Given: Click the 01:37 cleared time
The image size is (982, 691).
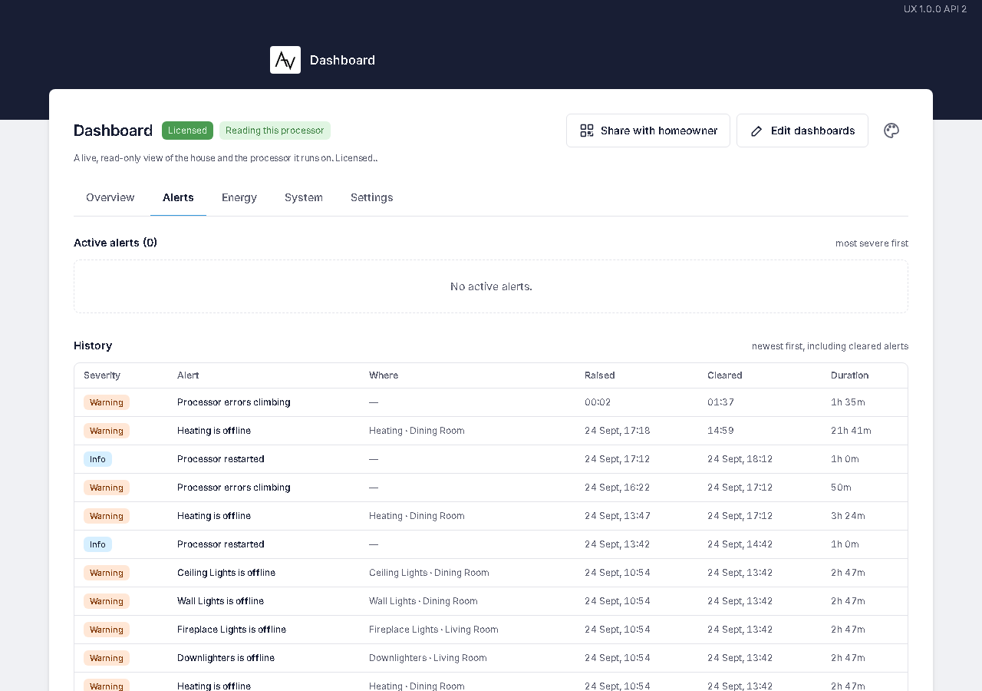Looking at the screenshot, I should pos(720,402).
